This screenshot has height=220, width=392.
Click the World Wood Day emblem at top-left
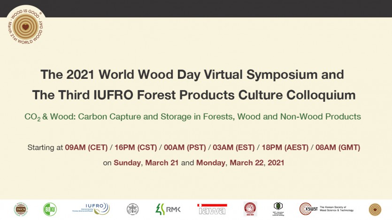25,26
